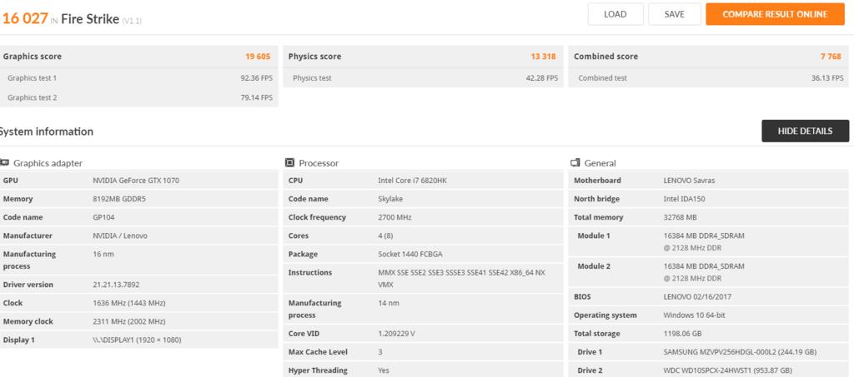The height and width of the screenshot is (377, 854).
Task: Click the Graphics adapter monitor icon
Action: pos(4,162)
